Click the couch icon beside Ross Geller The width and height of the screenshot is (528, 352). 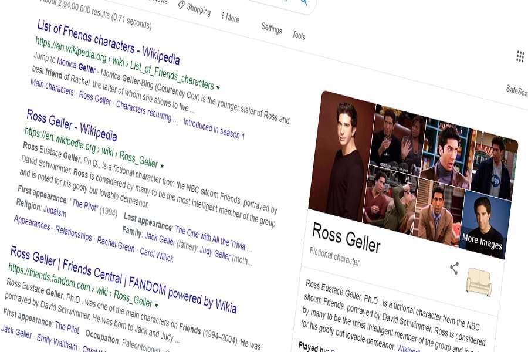(x=479, y=282)
